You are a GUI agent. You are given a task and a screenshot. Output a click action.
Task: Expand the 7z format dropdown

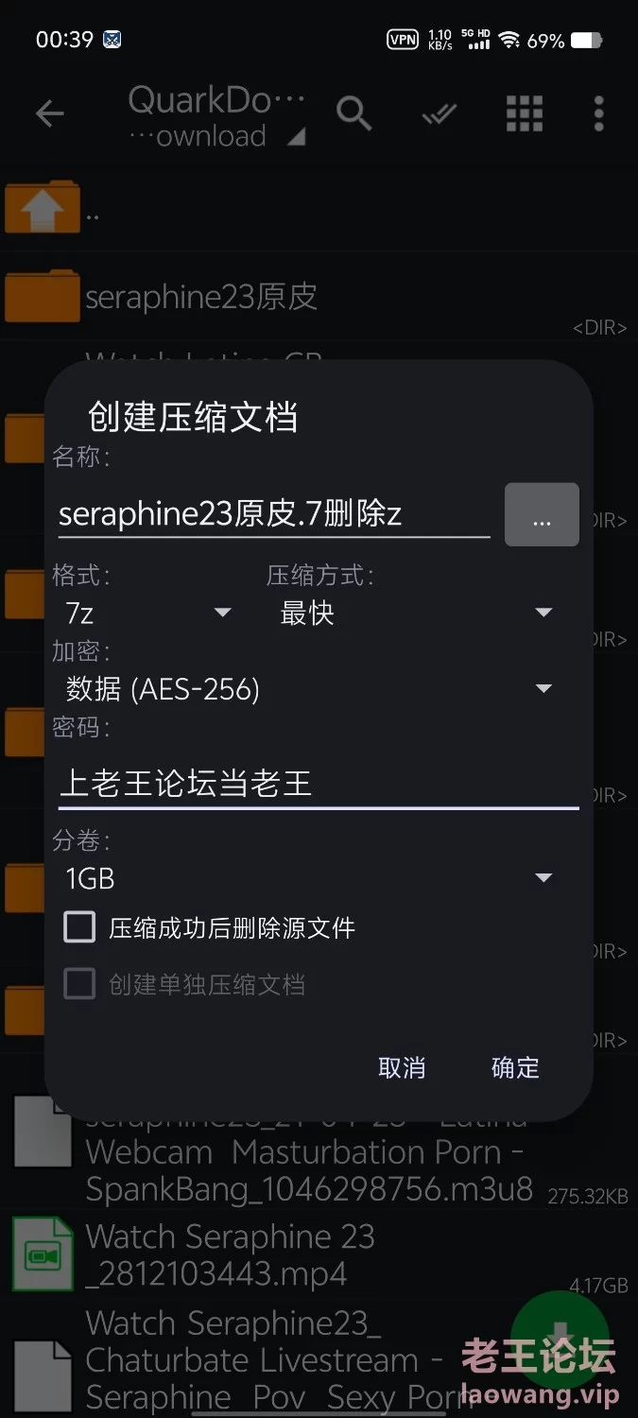coord(148,613)
